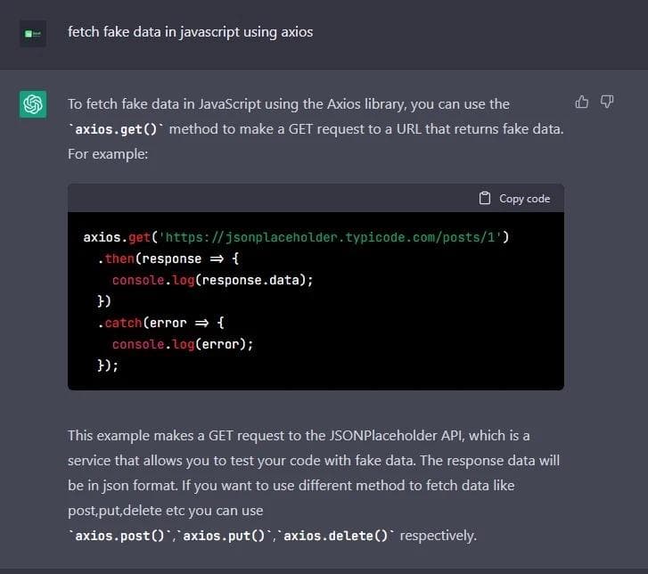The height and width of the screenshot is (574, 648).
Task: Click the .then(response => { line
Action: tap(168, 258)
